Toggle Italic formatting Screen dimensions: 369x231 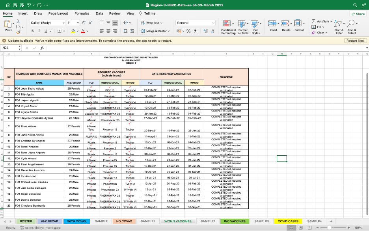[39, 31]
